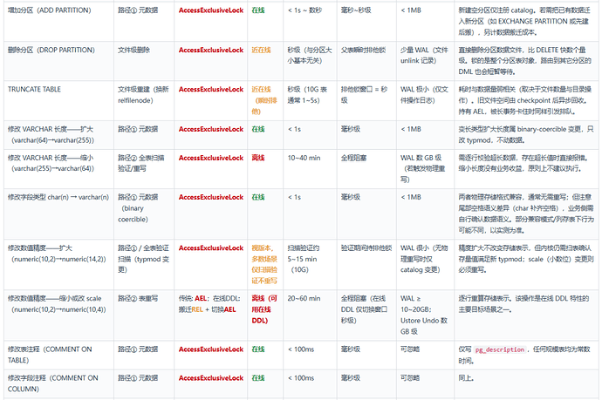Click green '在线' in the COMMENT ON TABLE row

coord(258,349)
